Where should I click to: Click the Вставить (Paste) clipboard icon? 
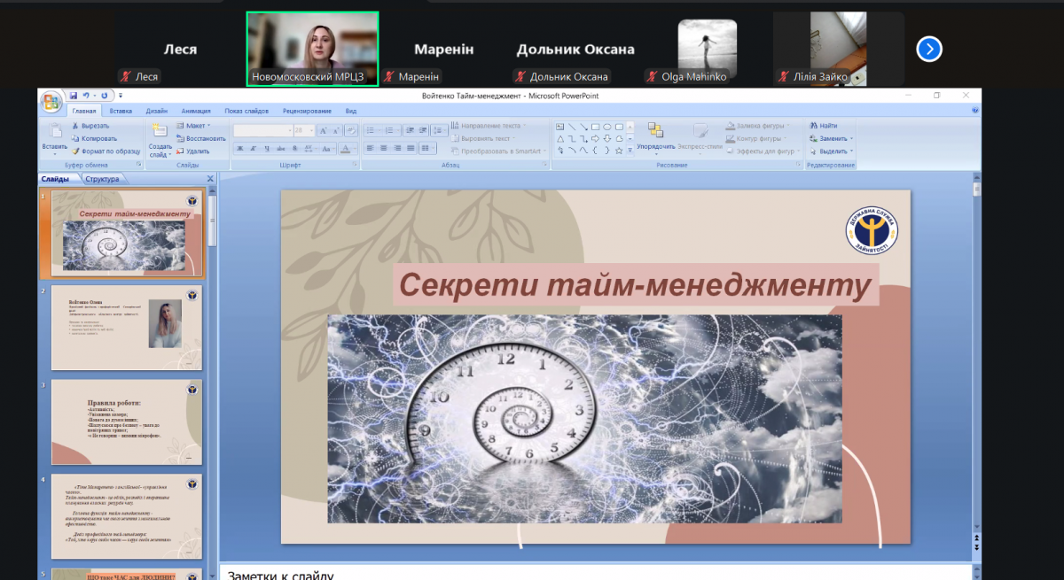(x=53, y=131)
